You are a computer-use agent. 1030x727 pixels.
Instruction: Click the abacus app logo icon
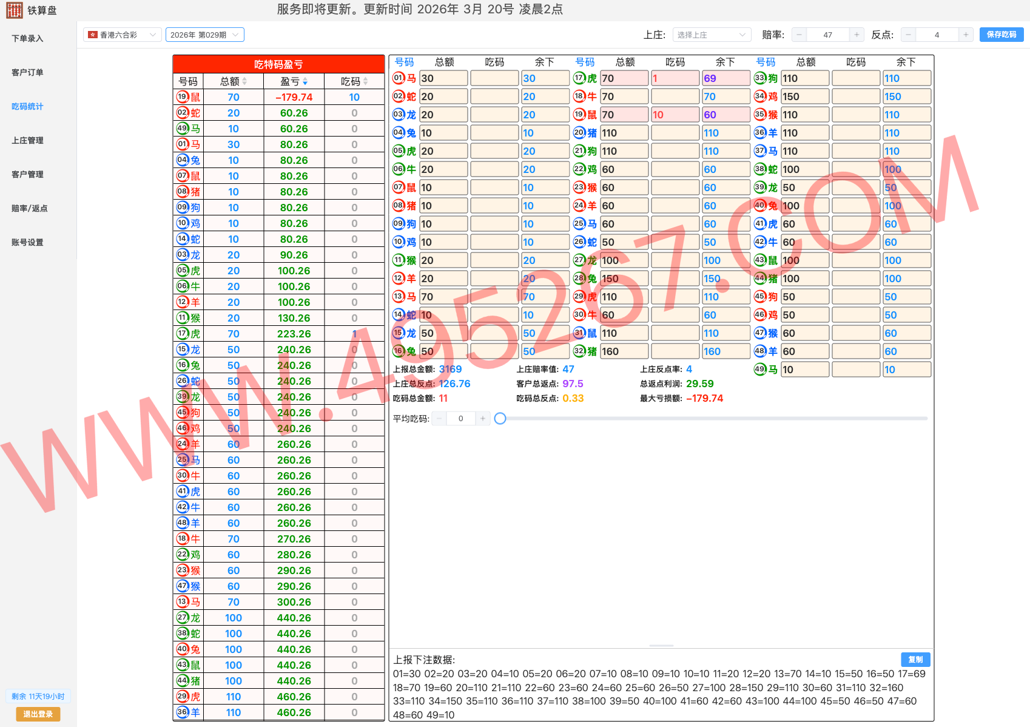[14, 10]
